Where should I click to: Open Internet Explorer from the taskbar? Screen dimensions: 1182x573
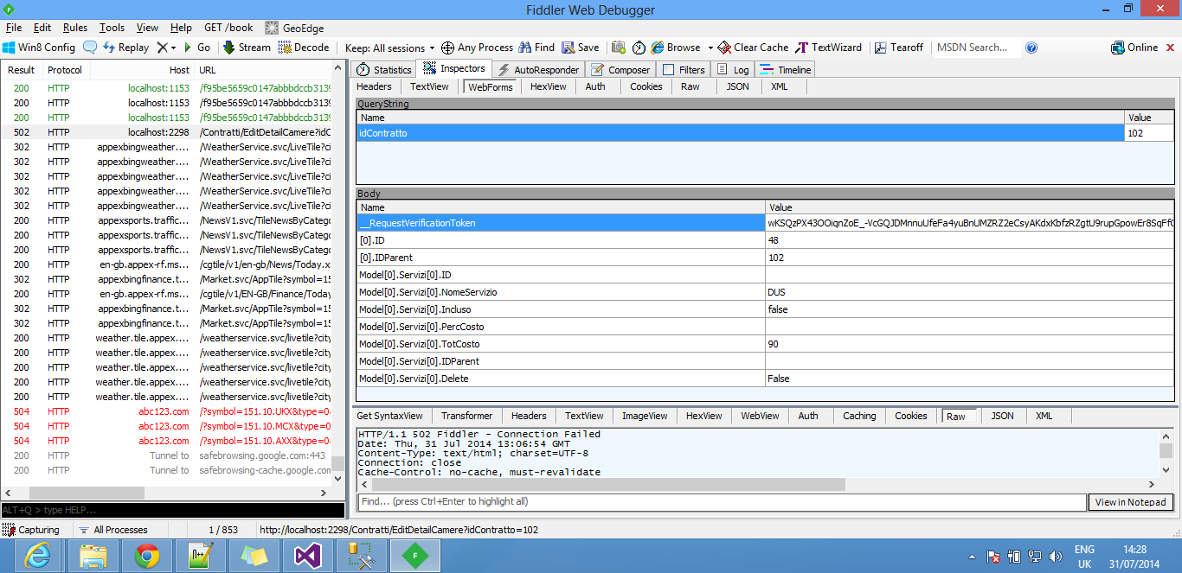pyautogui.click(x=37, y=556)
